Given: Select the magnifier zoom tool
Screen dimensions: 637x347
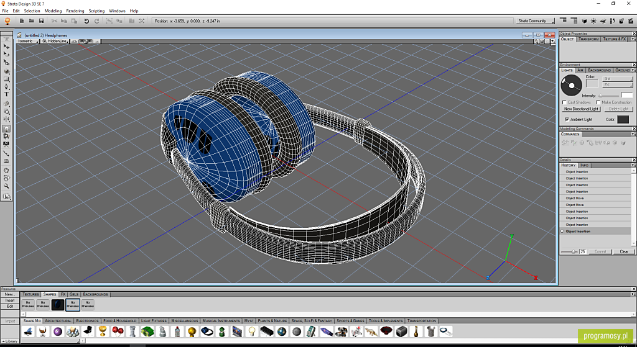Looking at the screenshot, I should (6, 186).
